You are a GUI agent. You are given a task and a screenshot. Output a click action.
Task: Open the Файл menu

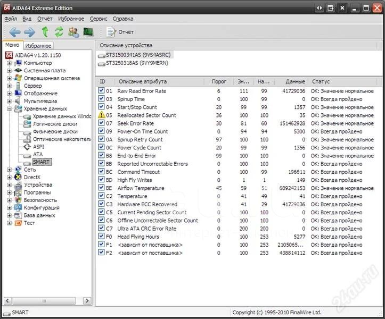[11, 19]
